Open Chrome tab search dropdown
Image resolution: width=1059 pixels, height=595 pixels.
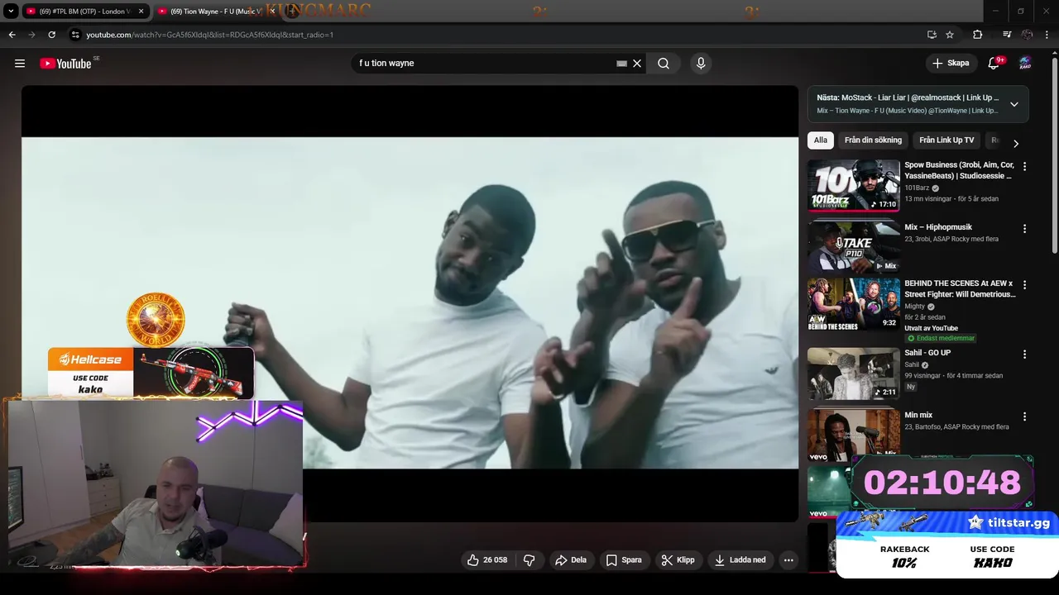click(x=10, y=12)
